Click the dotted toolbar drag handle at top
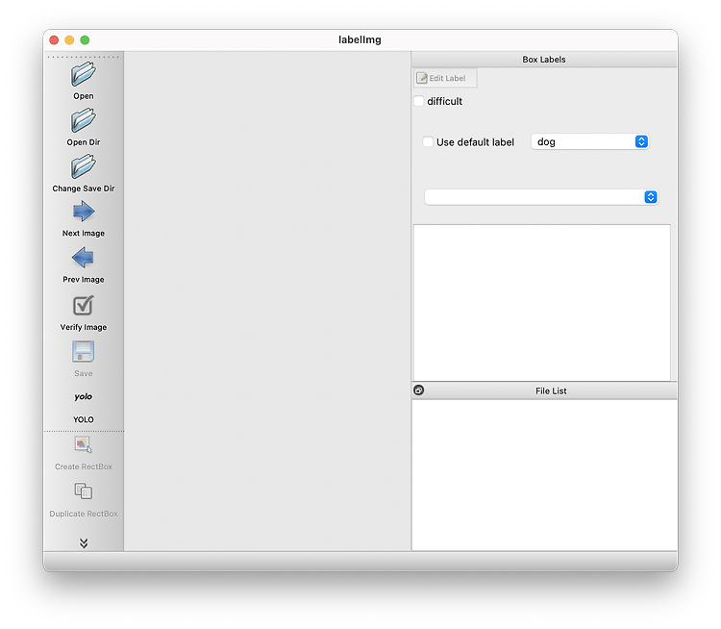The image size is (721, 629). [84, 57]
